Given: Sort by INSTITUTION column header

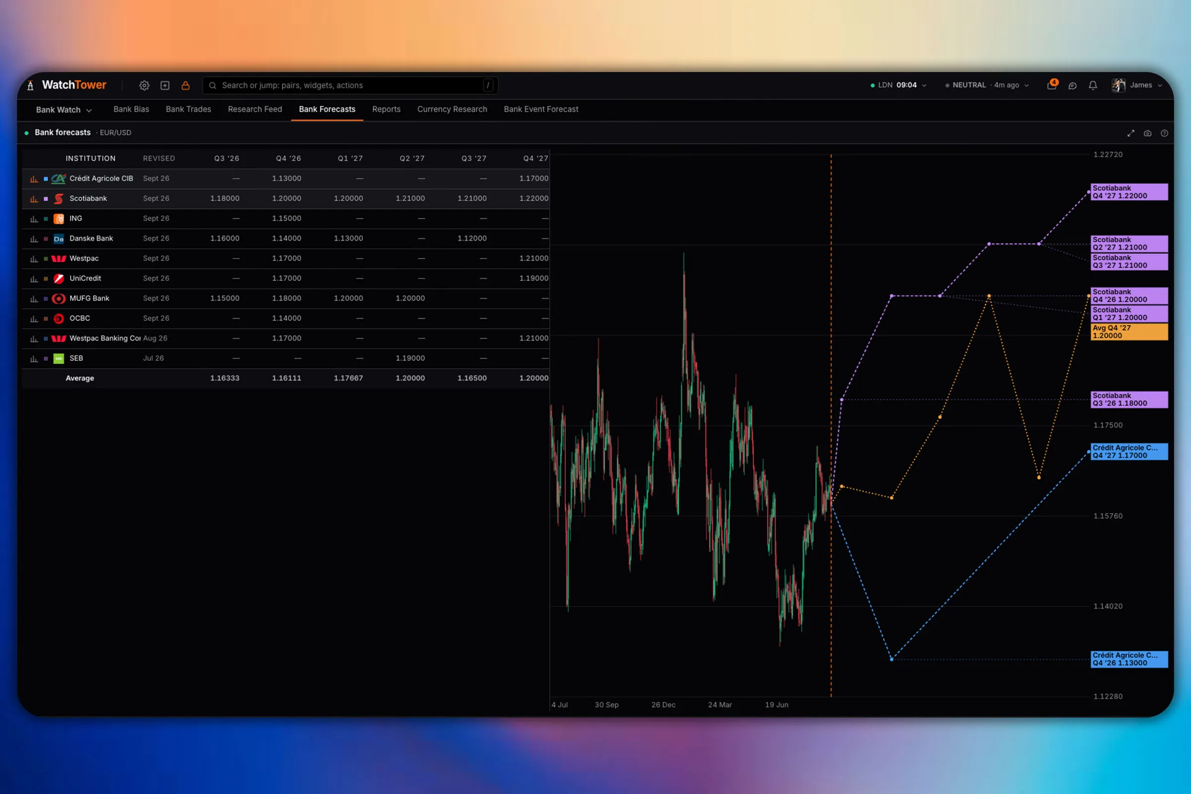Looking at the screenshot, I should pos(91,158).
